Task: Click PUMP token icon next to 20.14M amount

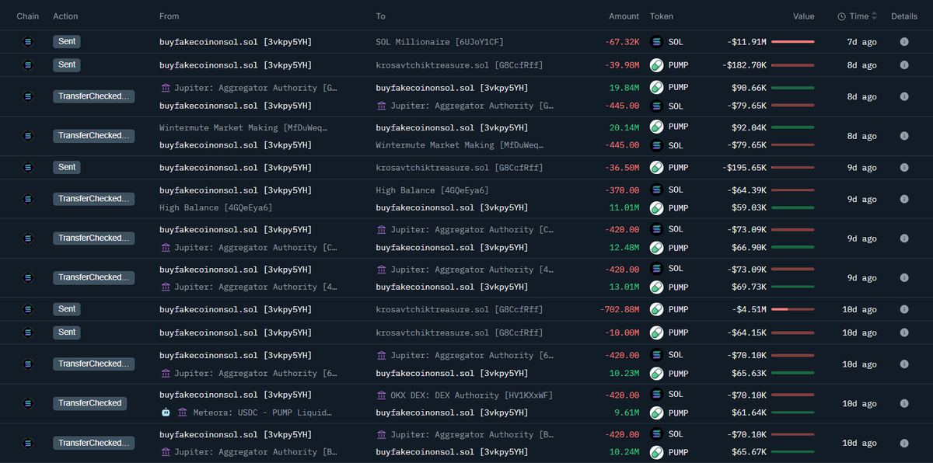Action: [x=656, y=127]
